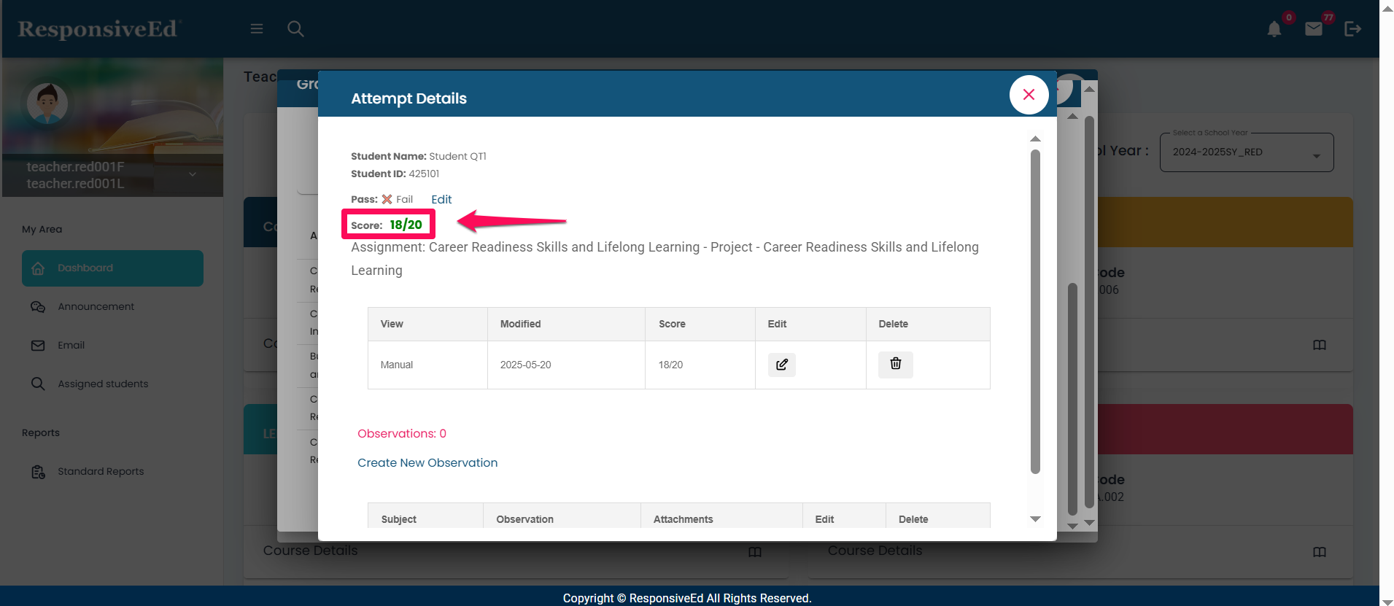Open the mail envelope in header
This screenshot has width=1394, height=606.
point(1313,29)
